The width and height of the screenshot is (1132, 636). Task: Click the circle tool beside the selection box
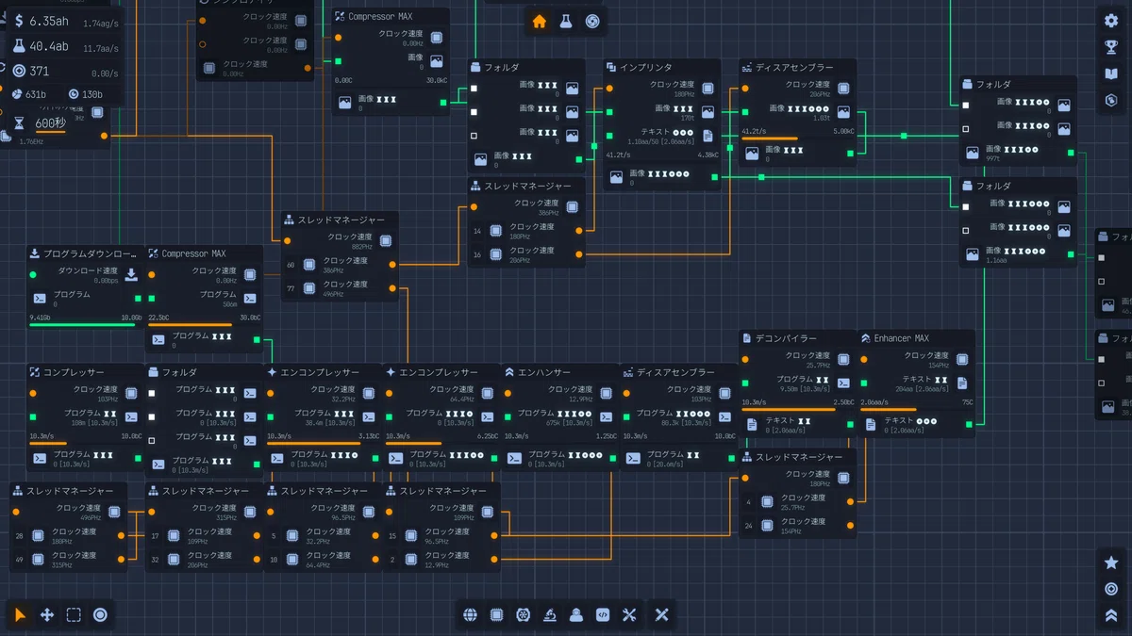click(100, 615)
